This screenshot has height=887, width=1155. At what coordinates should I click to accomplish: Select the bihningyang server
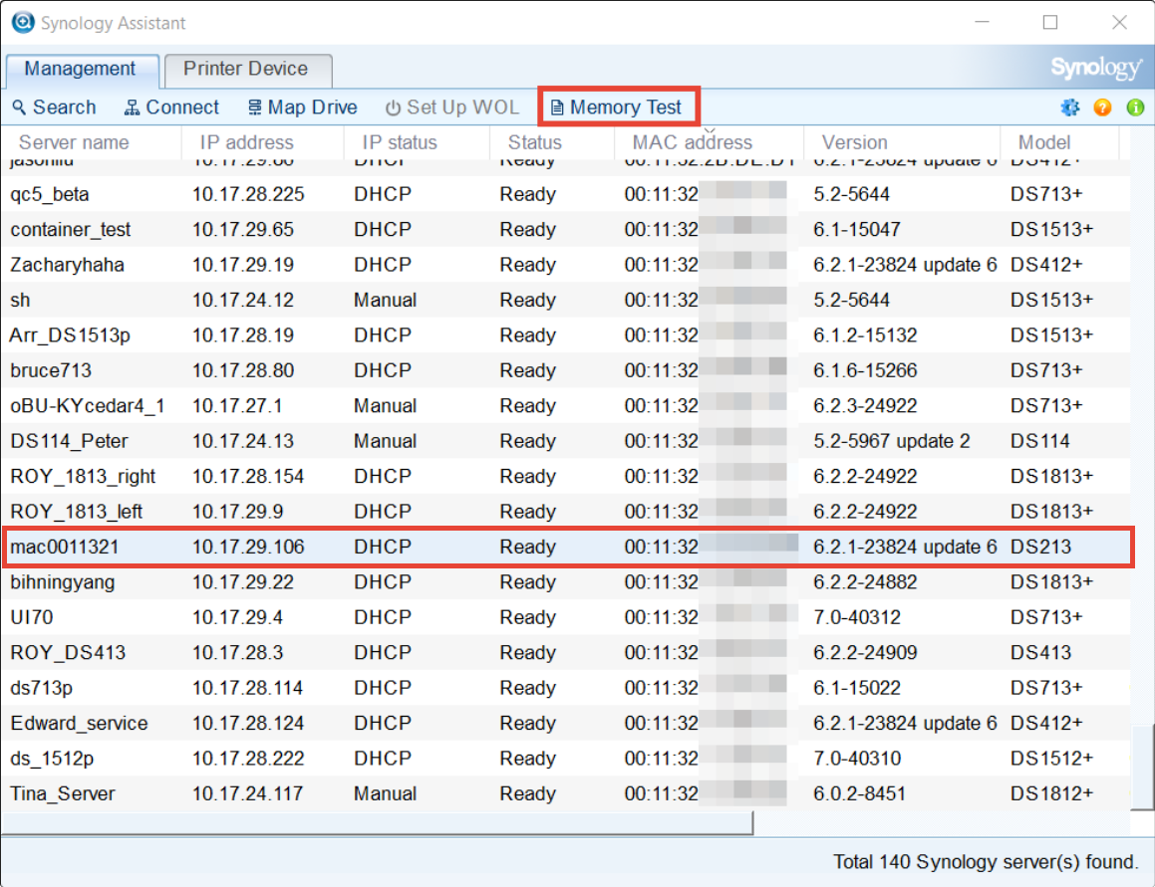coord(566,582)
